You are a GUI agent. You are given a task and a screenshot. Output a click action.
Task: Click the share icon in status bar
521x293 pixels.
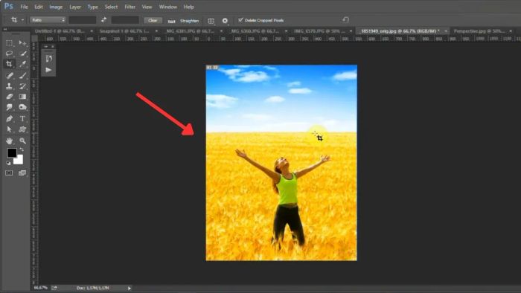[x=54, y=288]
